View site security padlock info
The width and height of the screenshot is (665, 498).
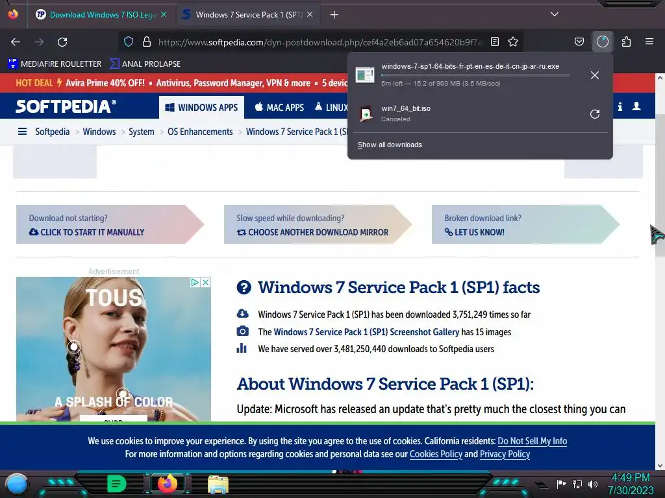click(x=147, y=41)
